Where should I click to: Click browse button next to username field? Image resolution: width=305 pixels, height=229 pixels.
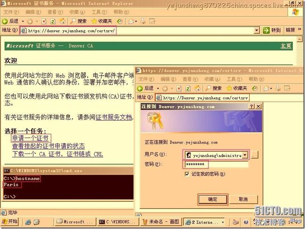tap(255, 155)
